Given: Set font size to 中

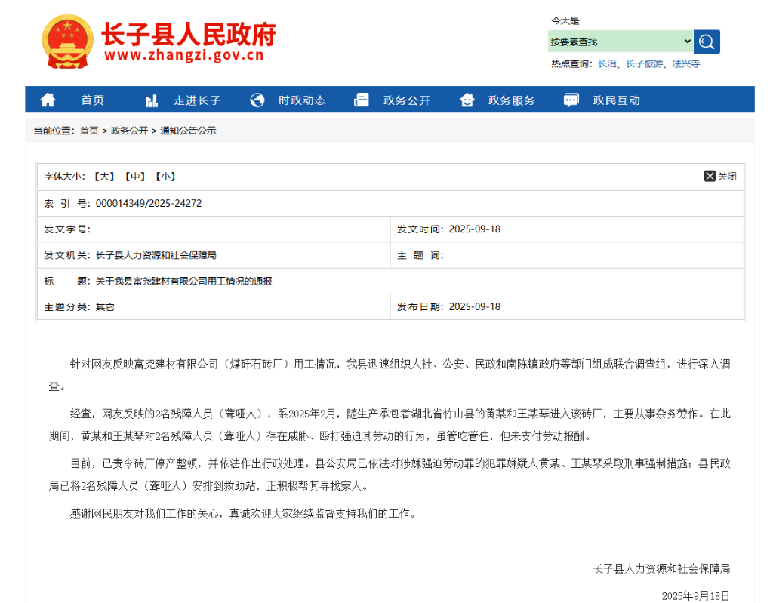Looking at the screenshot, I should pyautogui.click(x=134, y=177).
